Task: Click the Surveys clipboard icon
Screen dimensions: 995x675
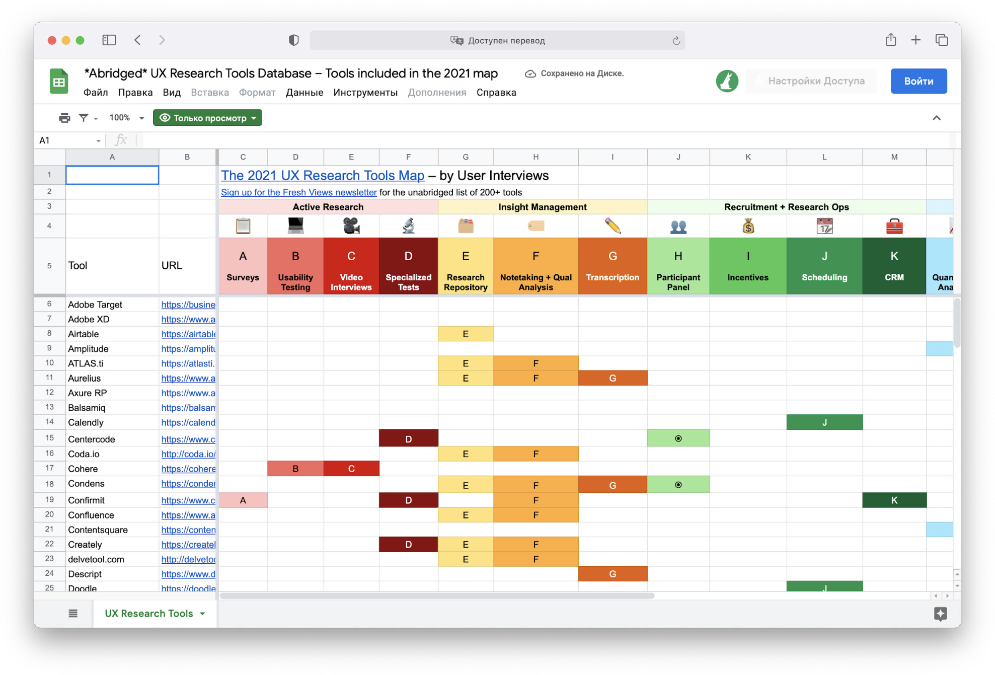Action: [x=243, y=226]
